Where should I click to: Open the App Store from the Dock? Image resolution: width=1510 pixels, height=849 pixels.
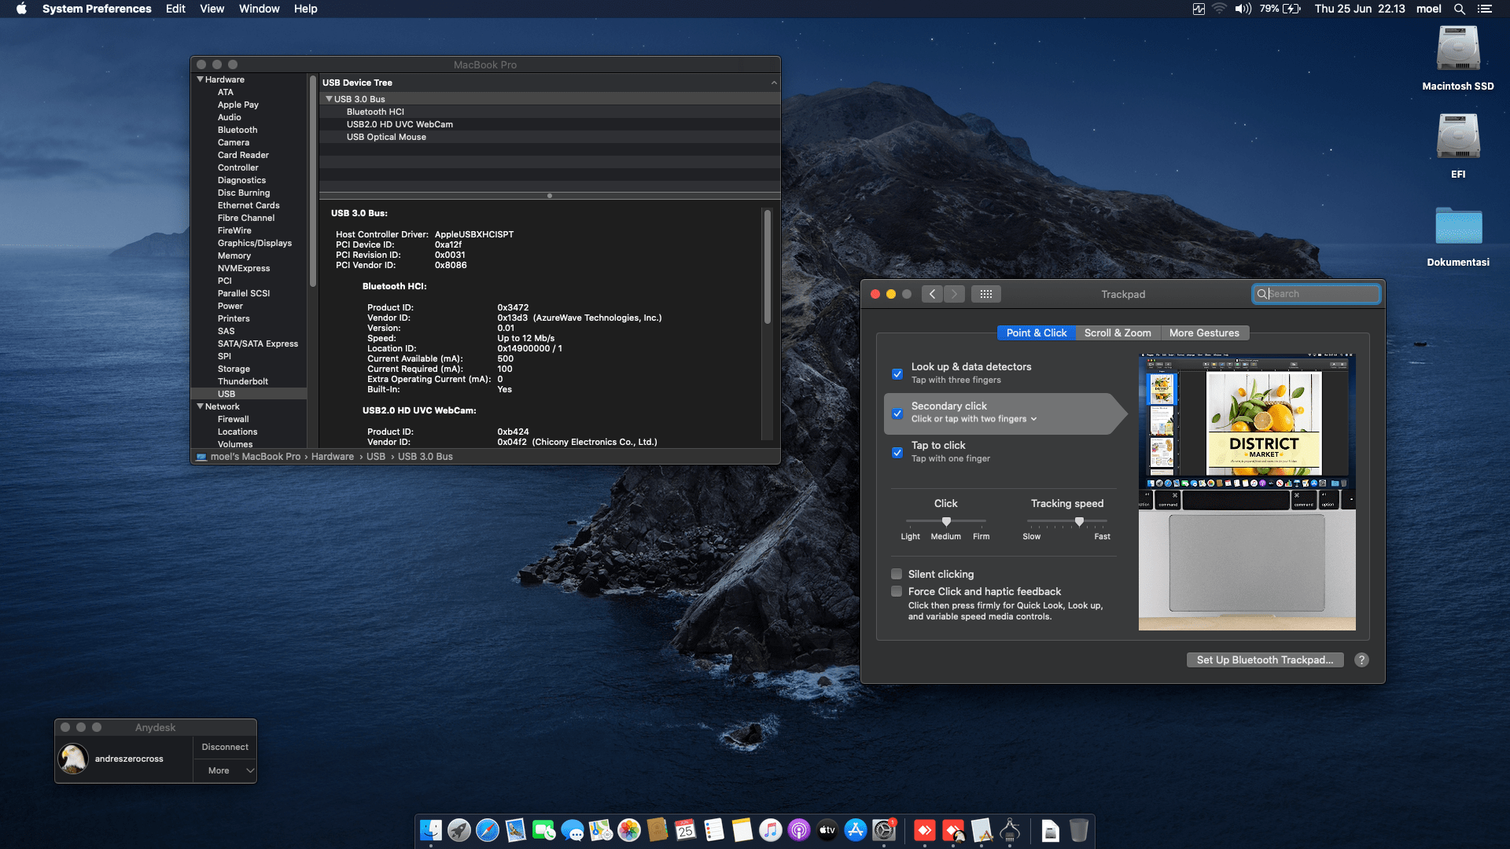[855, 830]
